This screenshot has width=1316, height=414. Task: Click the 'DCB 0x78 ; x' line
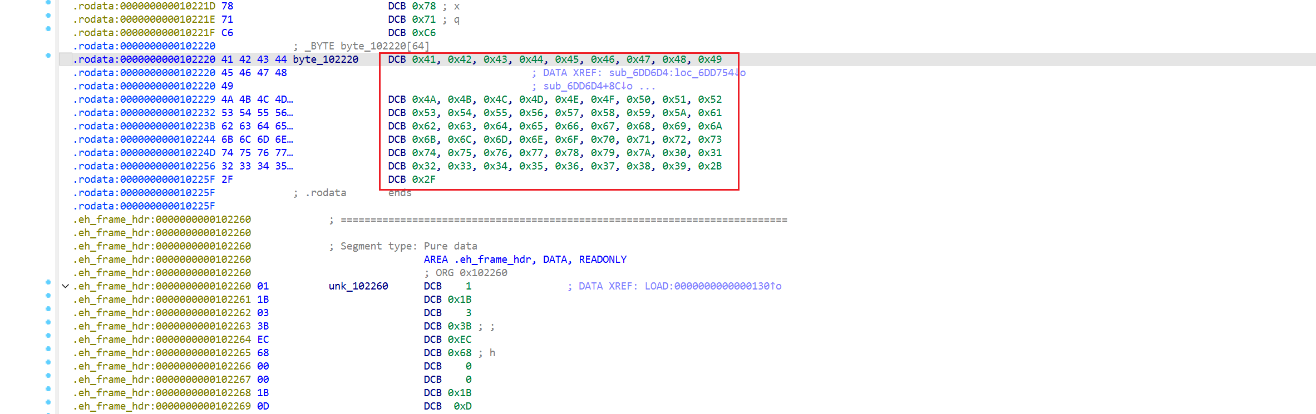point(424,6)
